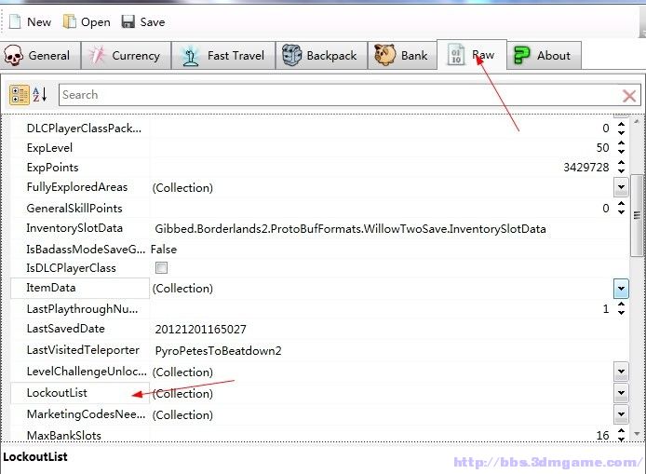Sort properties alphabetically
The height and width of the screenshot is (474, 646).
coord(40,95)
